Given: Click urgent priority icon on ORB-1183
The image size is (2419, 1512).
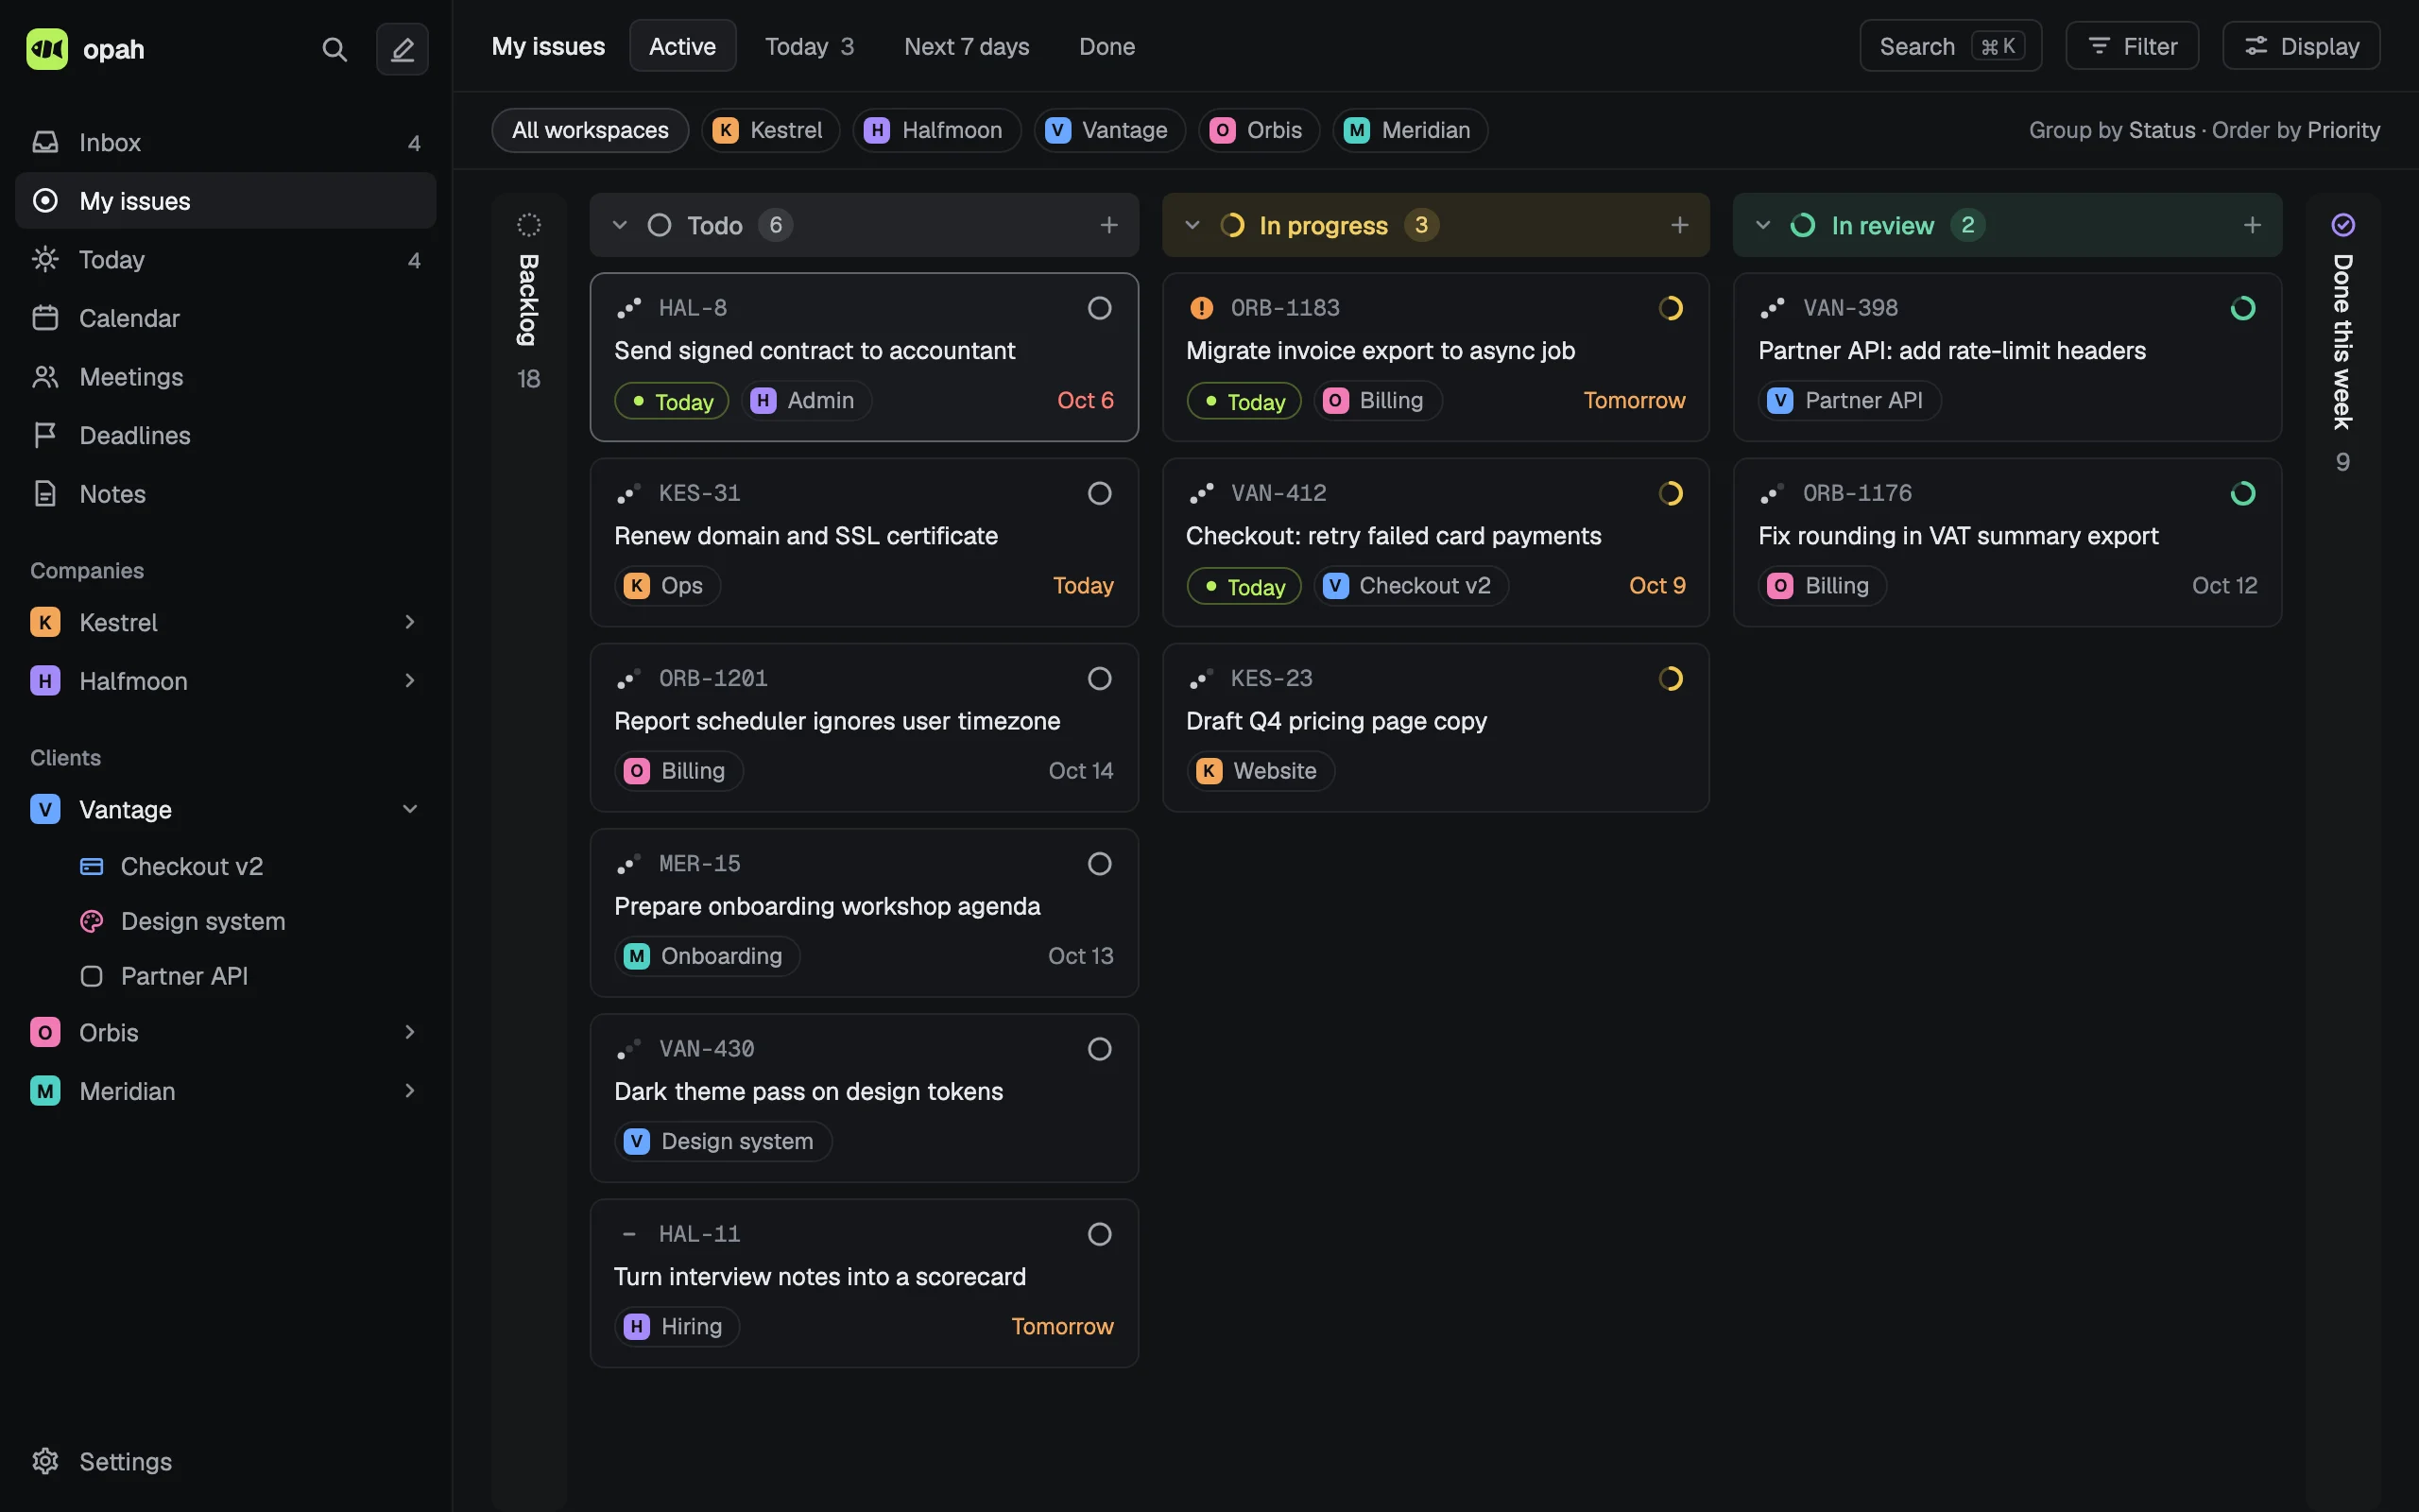Looking at the screenshot, I should 1200,308.
